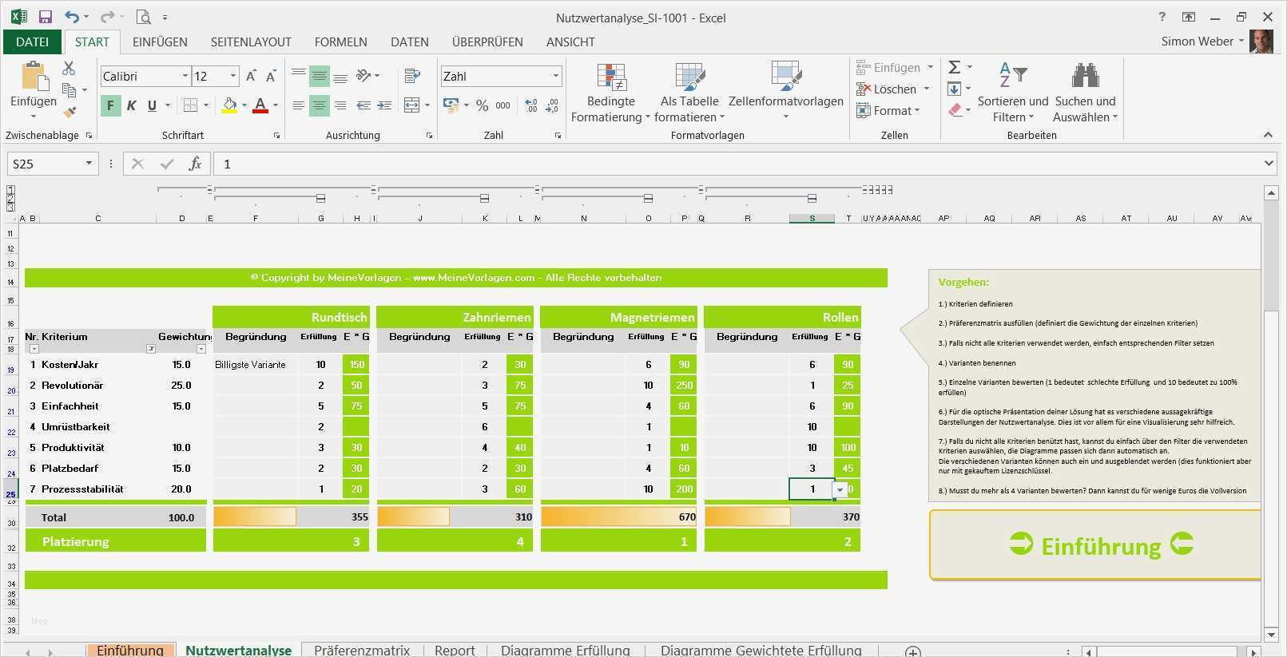1287x657 pixels.
Task: Apply thousands separator 000 format
Action: tap(502, 105)
